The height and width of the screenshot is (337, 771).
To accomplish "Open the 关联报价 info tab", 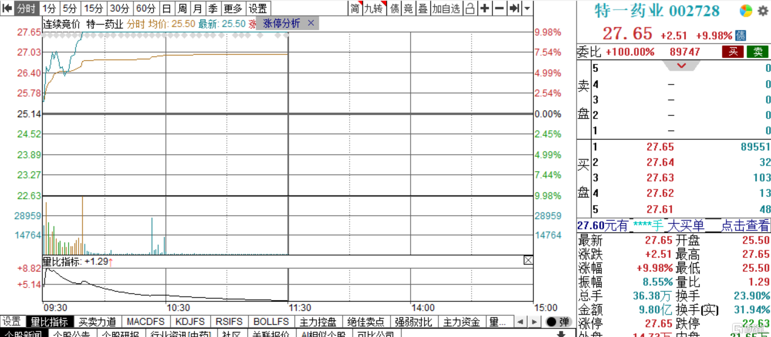I will click(271, 334).
